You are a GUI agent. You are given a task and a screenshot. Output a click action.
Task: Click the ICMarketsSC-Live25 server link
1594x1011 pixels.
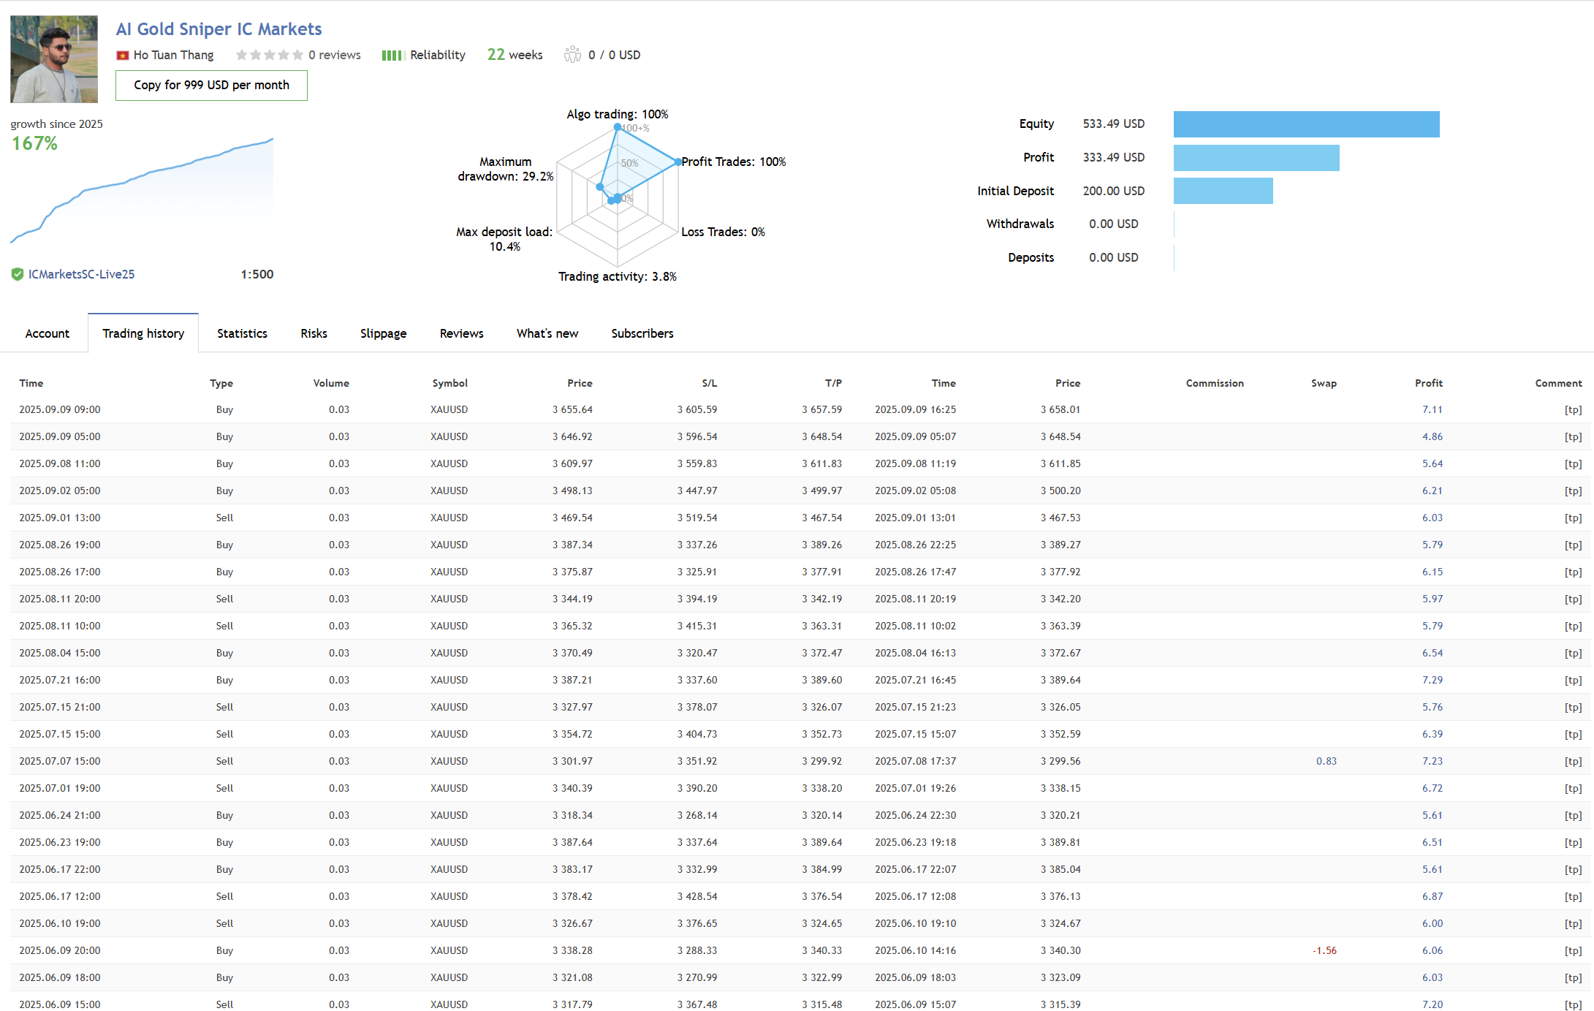[x=81, y=274]
